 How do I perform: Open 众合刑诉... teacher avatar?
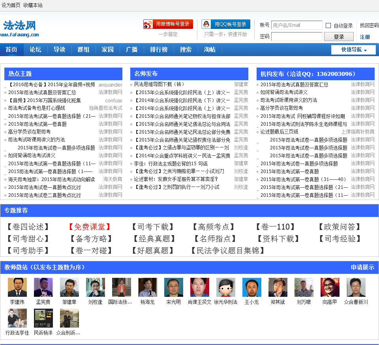(69, 318)
